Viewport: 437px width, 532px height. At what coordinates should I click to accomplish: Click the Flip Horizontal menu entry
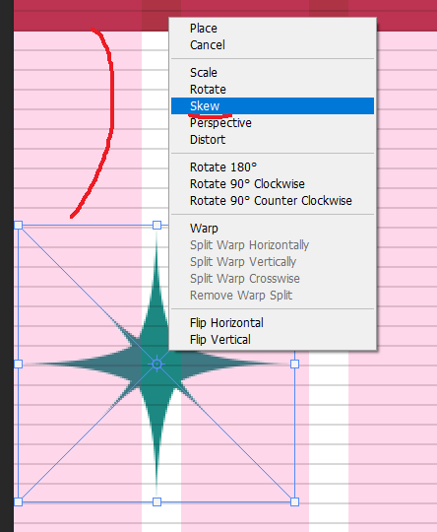pyautogui.click(x=273, y=323)
